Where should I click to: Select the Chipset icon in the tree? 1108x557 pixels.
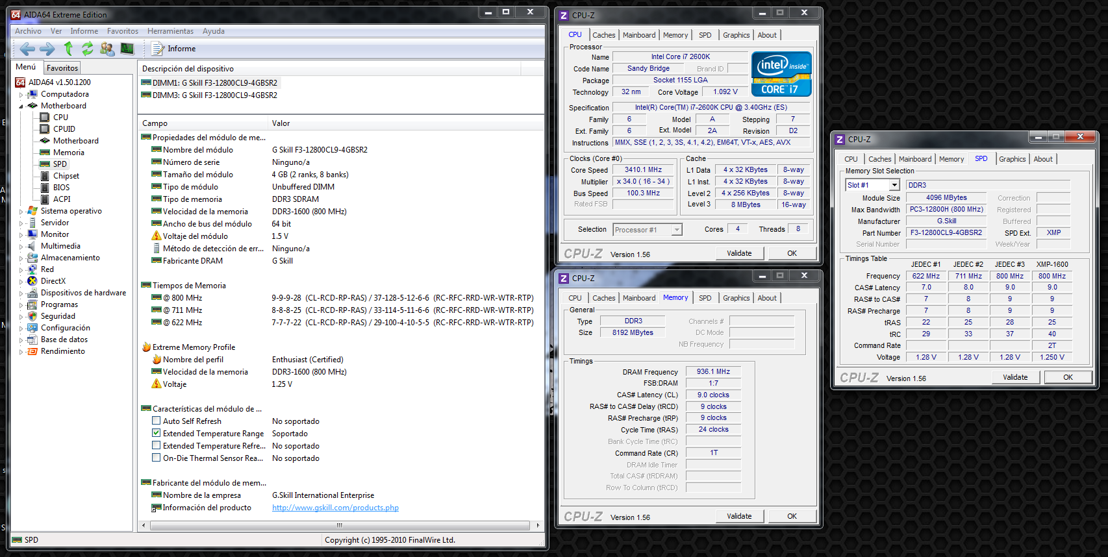tap(45, 176)
